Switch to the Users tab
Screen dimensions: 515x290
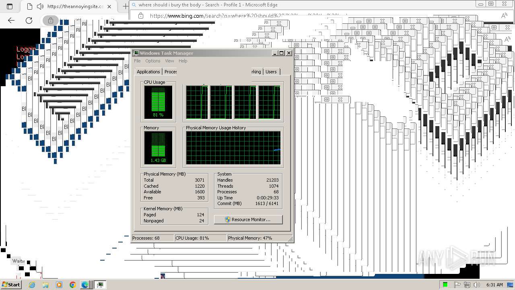[x=271, y=72]
